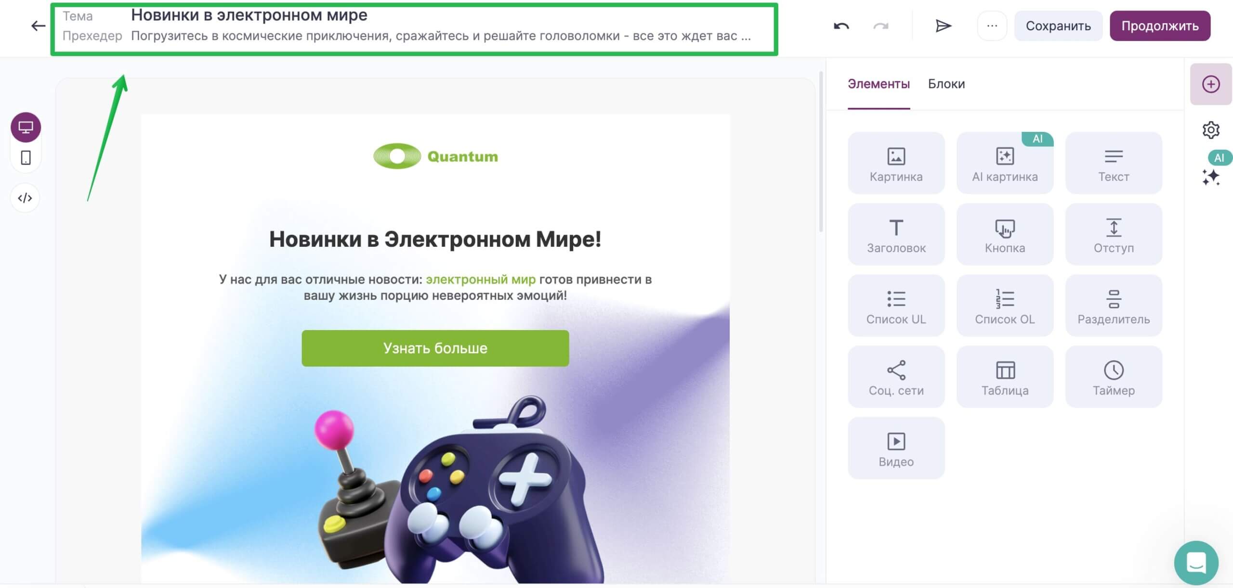Select the Новинки в Электронном Мире! heading
The height and width of the screenshot is (588, 1233).
click(x=435, y=239)
